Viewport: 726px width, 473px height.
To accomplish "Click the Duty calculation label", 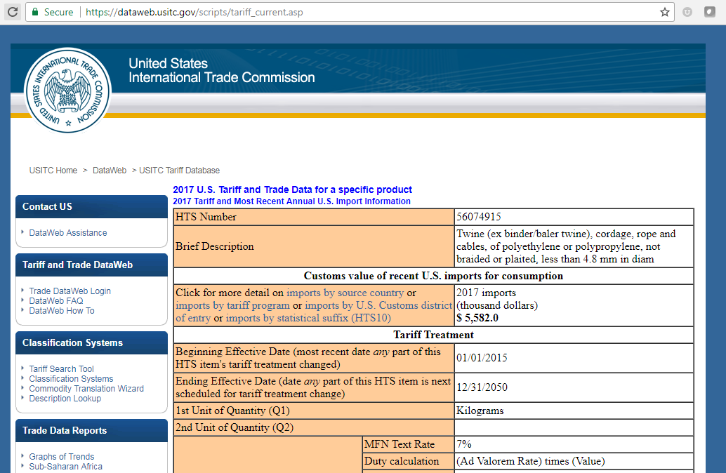I will (x=402, y=461).
